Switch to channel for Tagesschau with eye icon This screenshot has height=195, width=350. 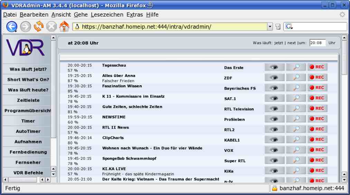274,67
